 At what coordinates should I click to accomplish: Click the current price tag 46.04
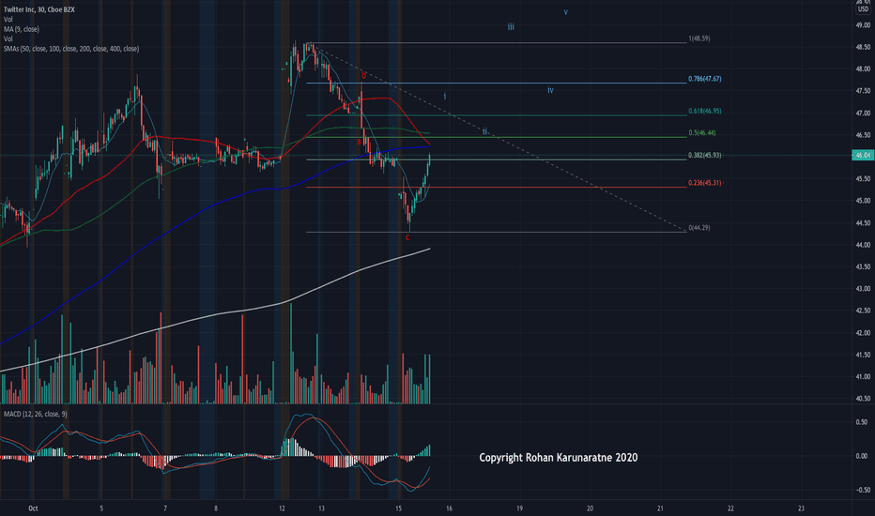click(x=864, y=155)
